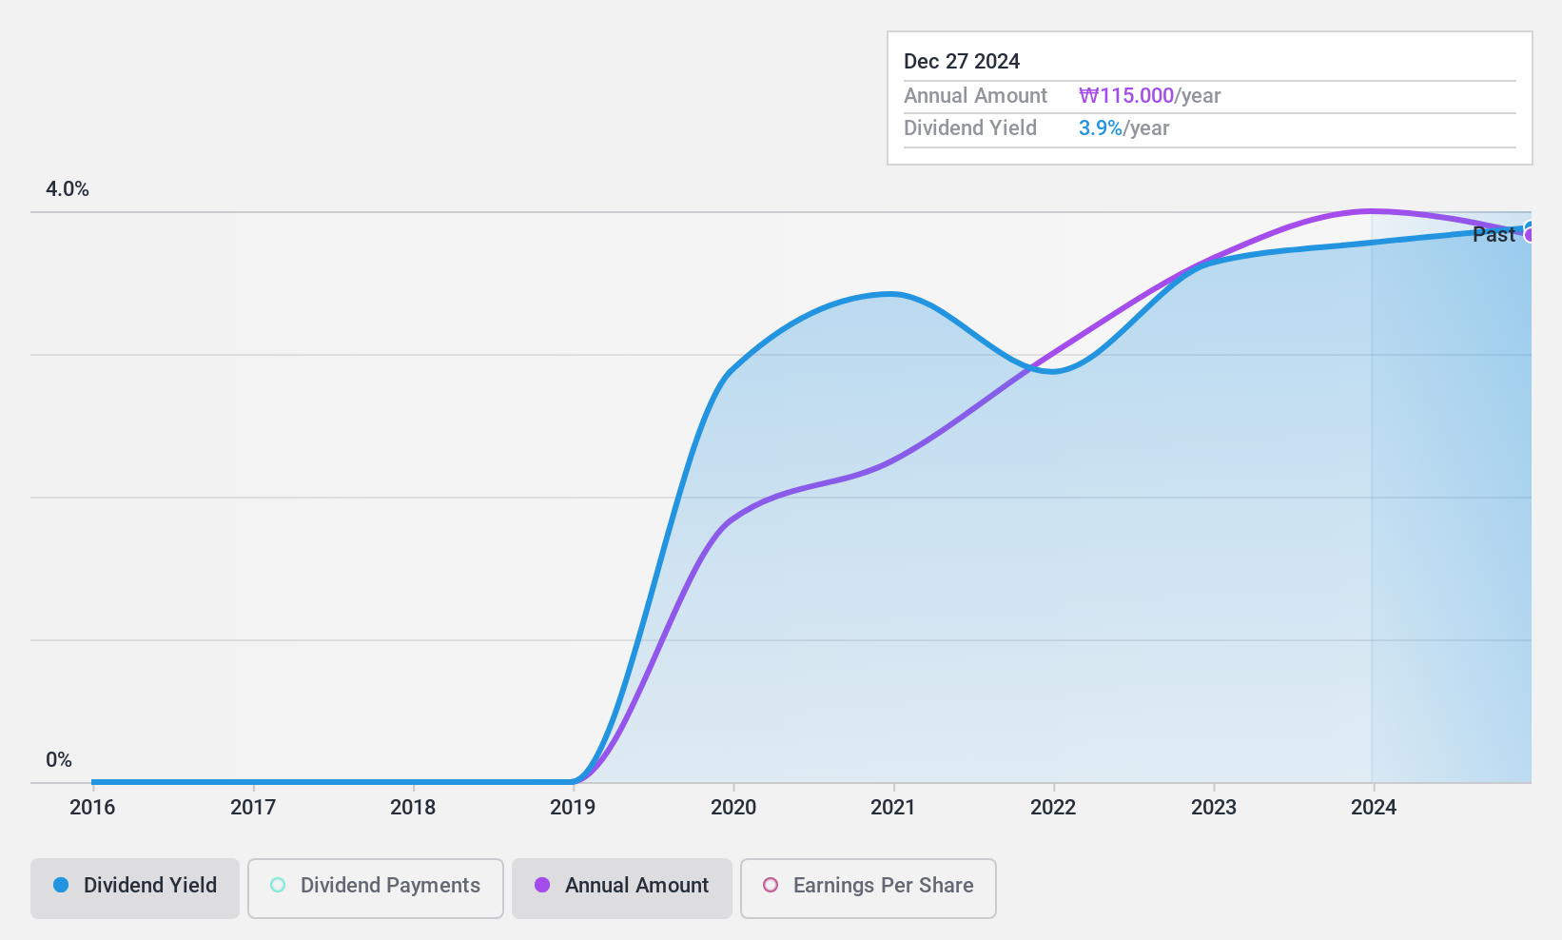Click the tooltip 'Annual Amount' label
The width and height of the screenshot is (1562, 940).
(975, 96)
